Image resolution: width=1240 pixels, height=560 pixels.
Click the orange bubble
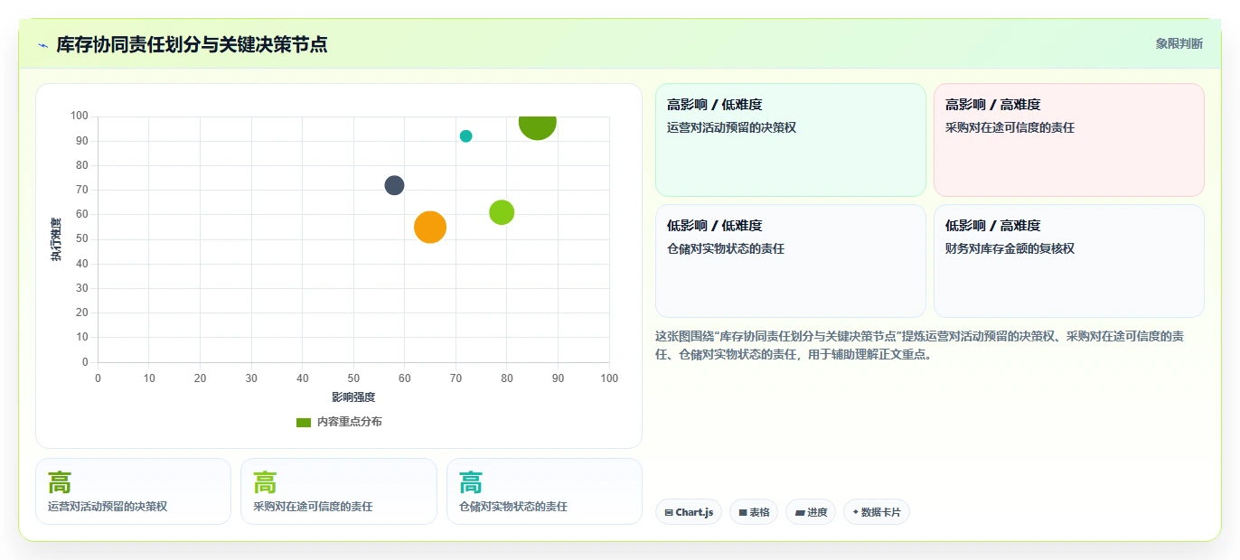pyautogui.click(x=430, y=227)
